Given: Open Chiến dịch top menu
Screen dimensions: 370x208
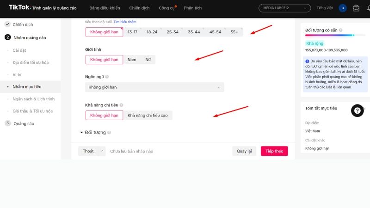Looking at the screenshot, I should (139, 8).
